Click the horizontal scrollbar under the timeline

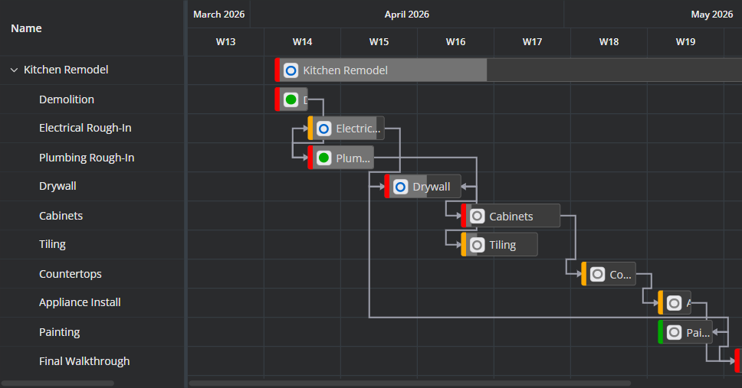point(410,383)
